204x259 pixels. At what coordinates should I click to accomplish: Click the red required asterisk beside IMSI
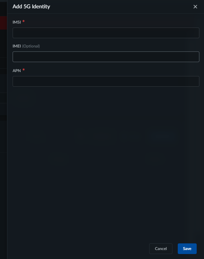coord(24,22)
